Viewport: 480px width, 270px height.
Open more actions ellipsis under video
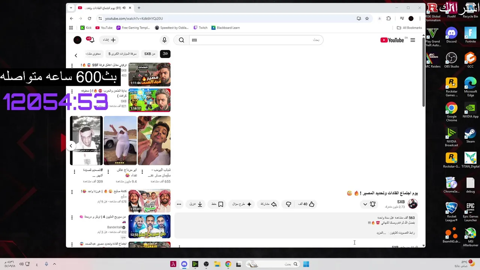click(x=179, y=204)
